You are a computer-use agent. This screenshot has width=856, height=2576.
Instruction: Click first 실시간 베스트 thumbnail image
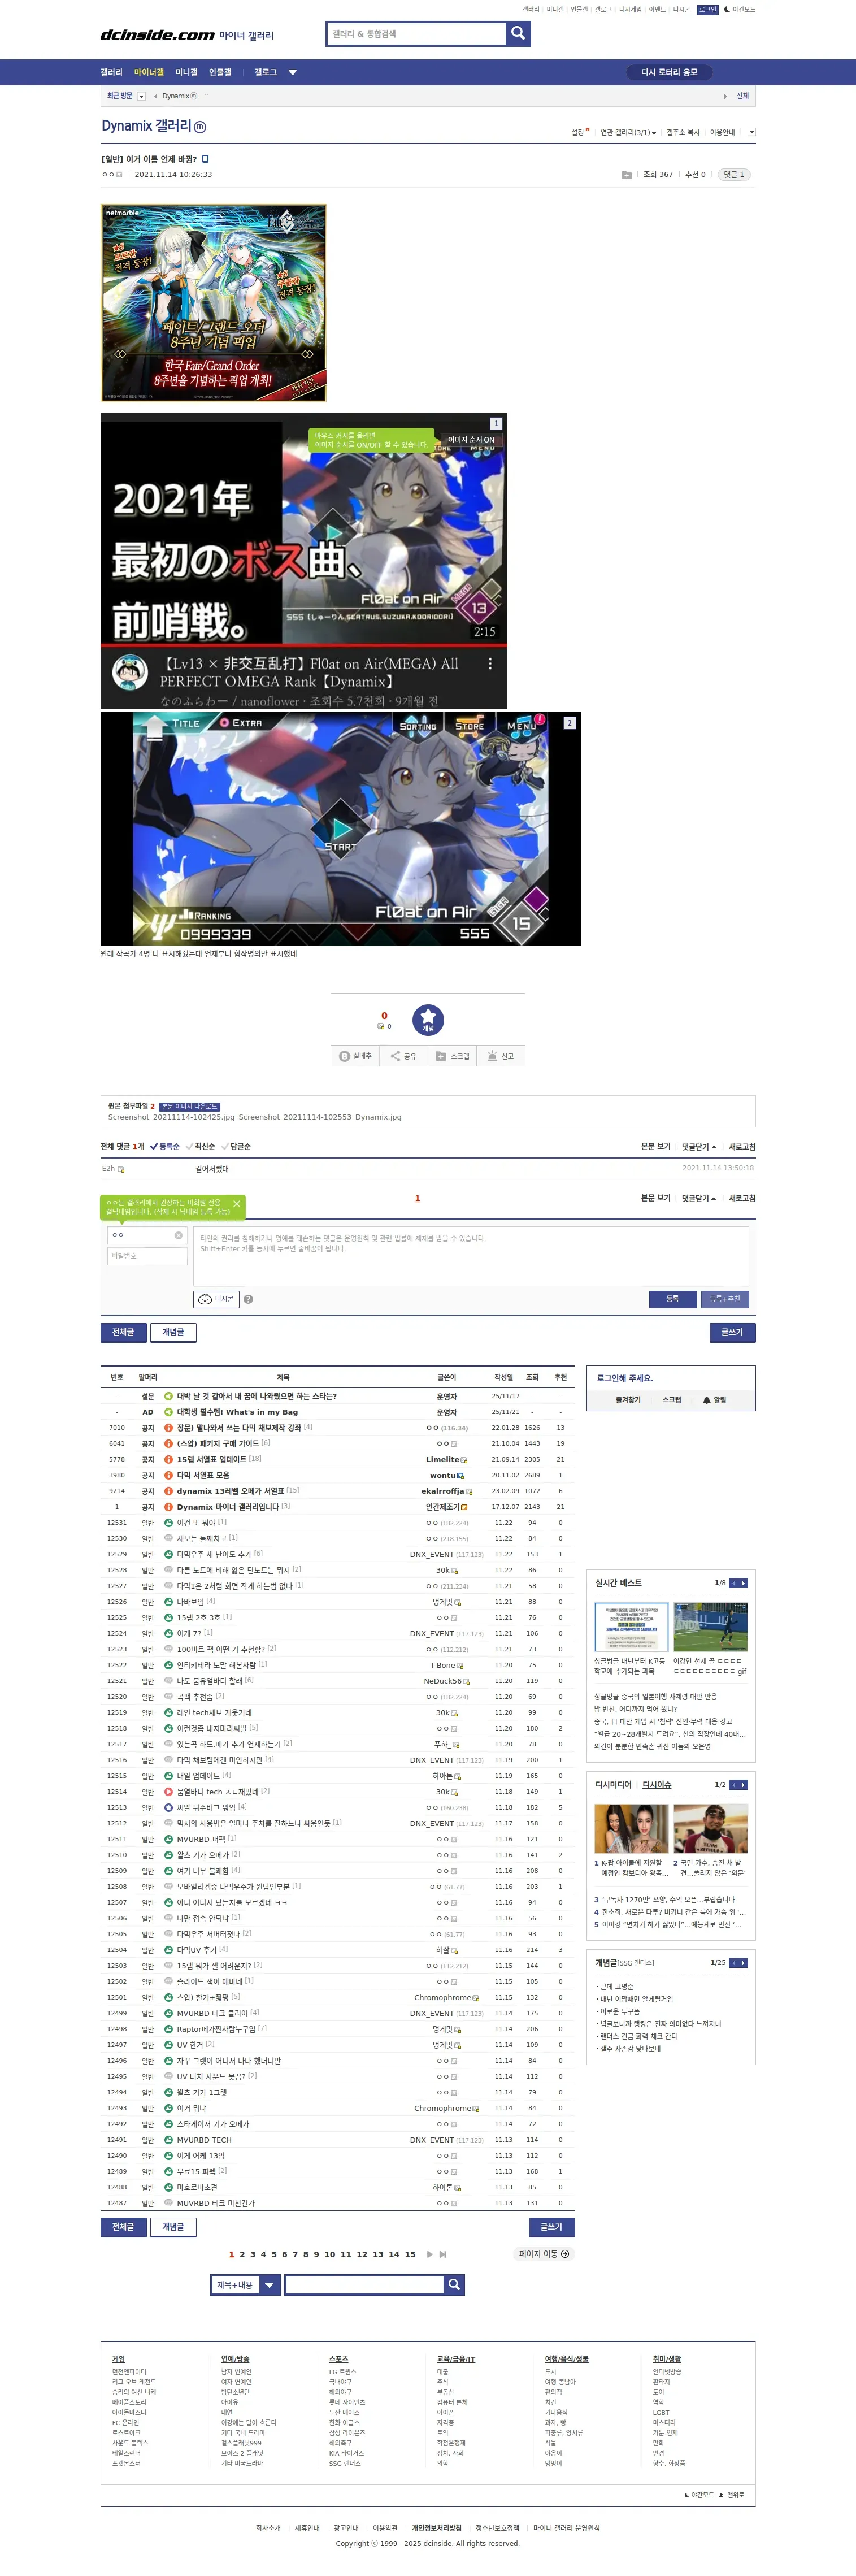pos(631,1627)
